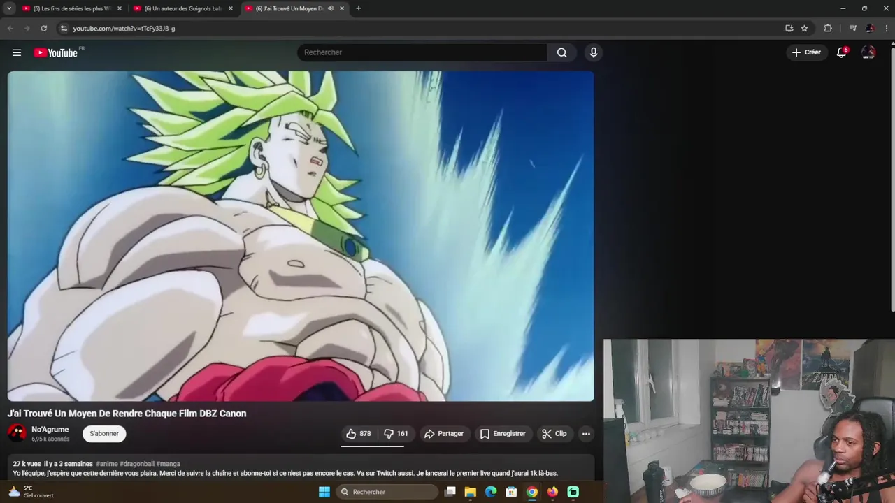This screenshot has width=895, height=503.
Task: Open the tab search dropdown arrow
Action: click(x=9, y=8)
